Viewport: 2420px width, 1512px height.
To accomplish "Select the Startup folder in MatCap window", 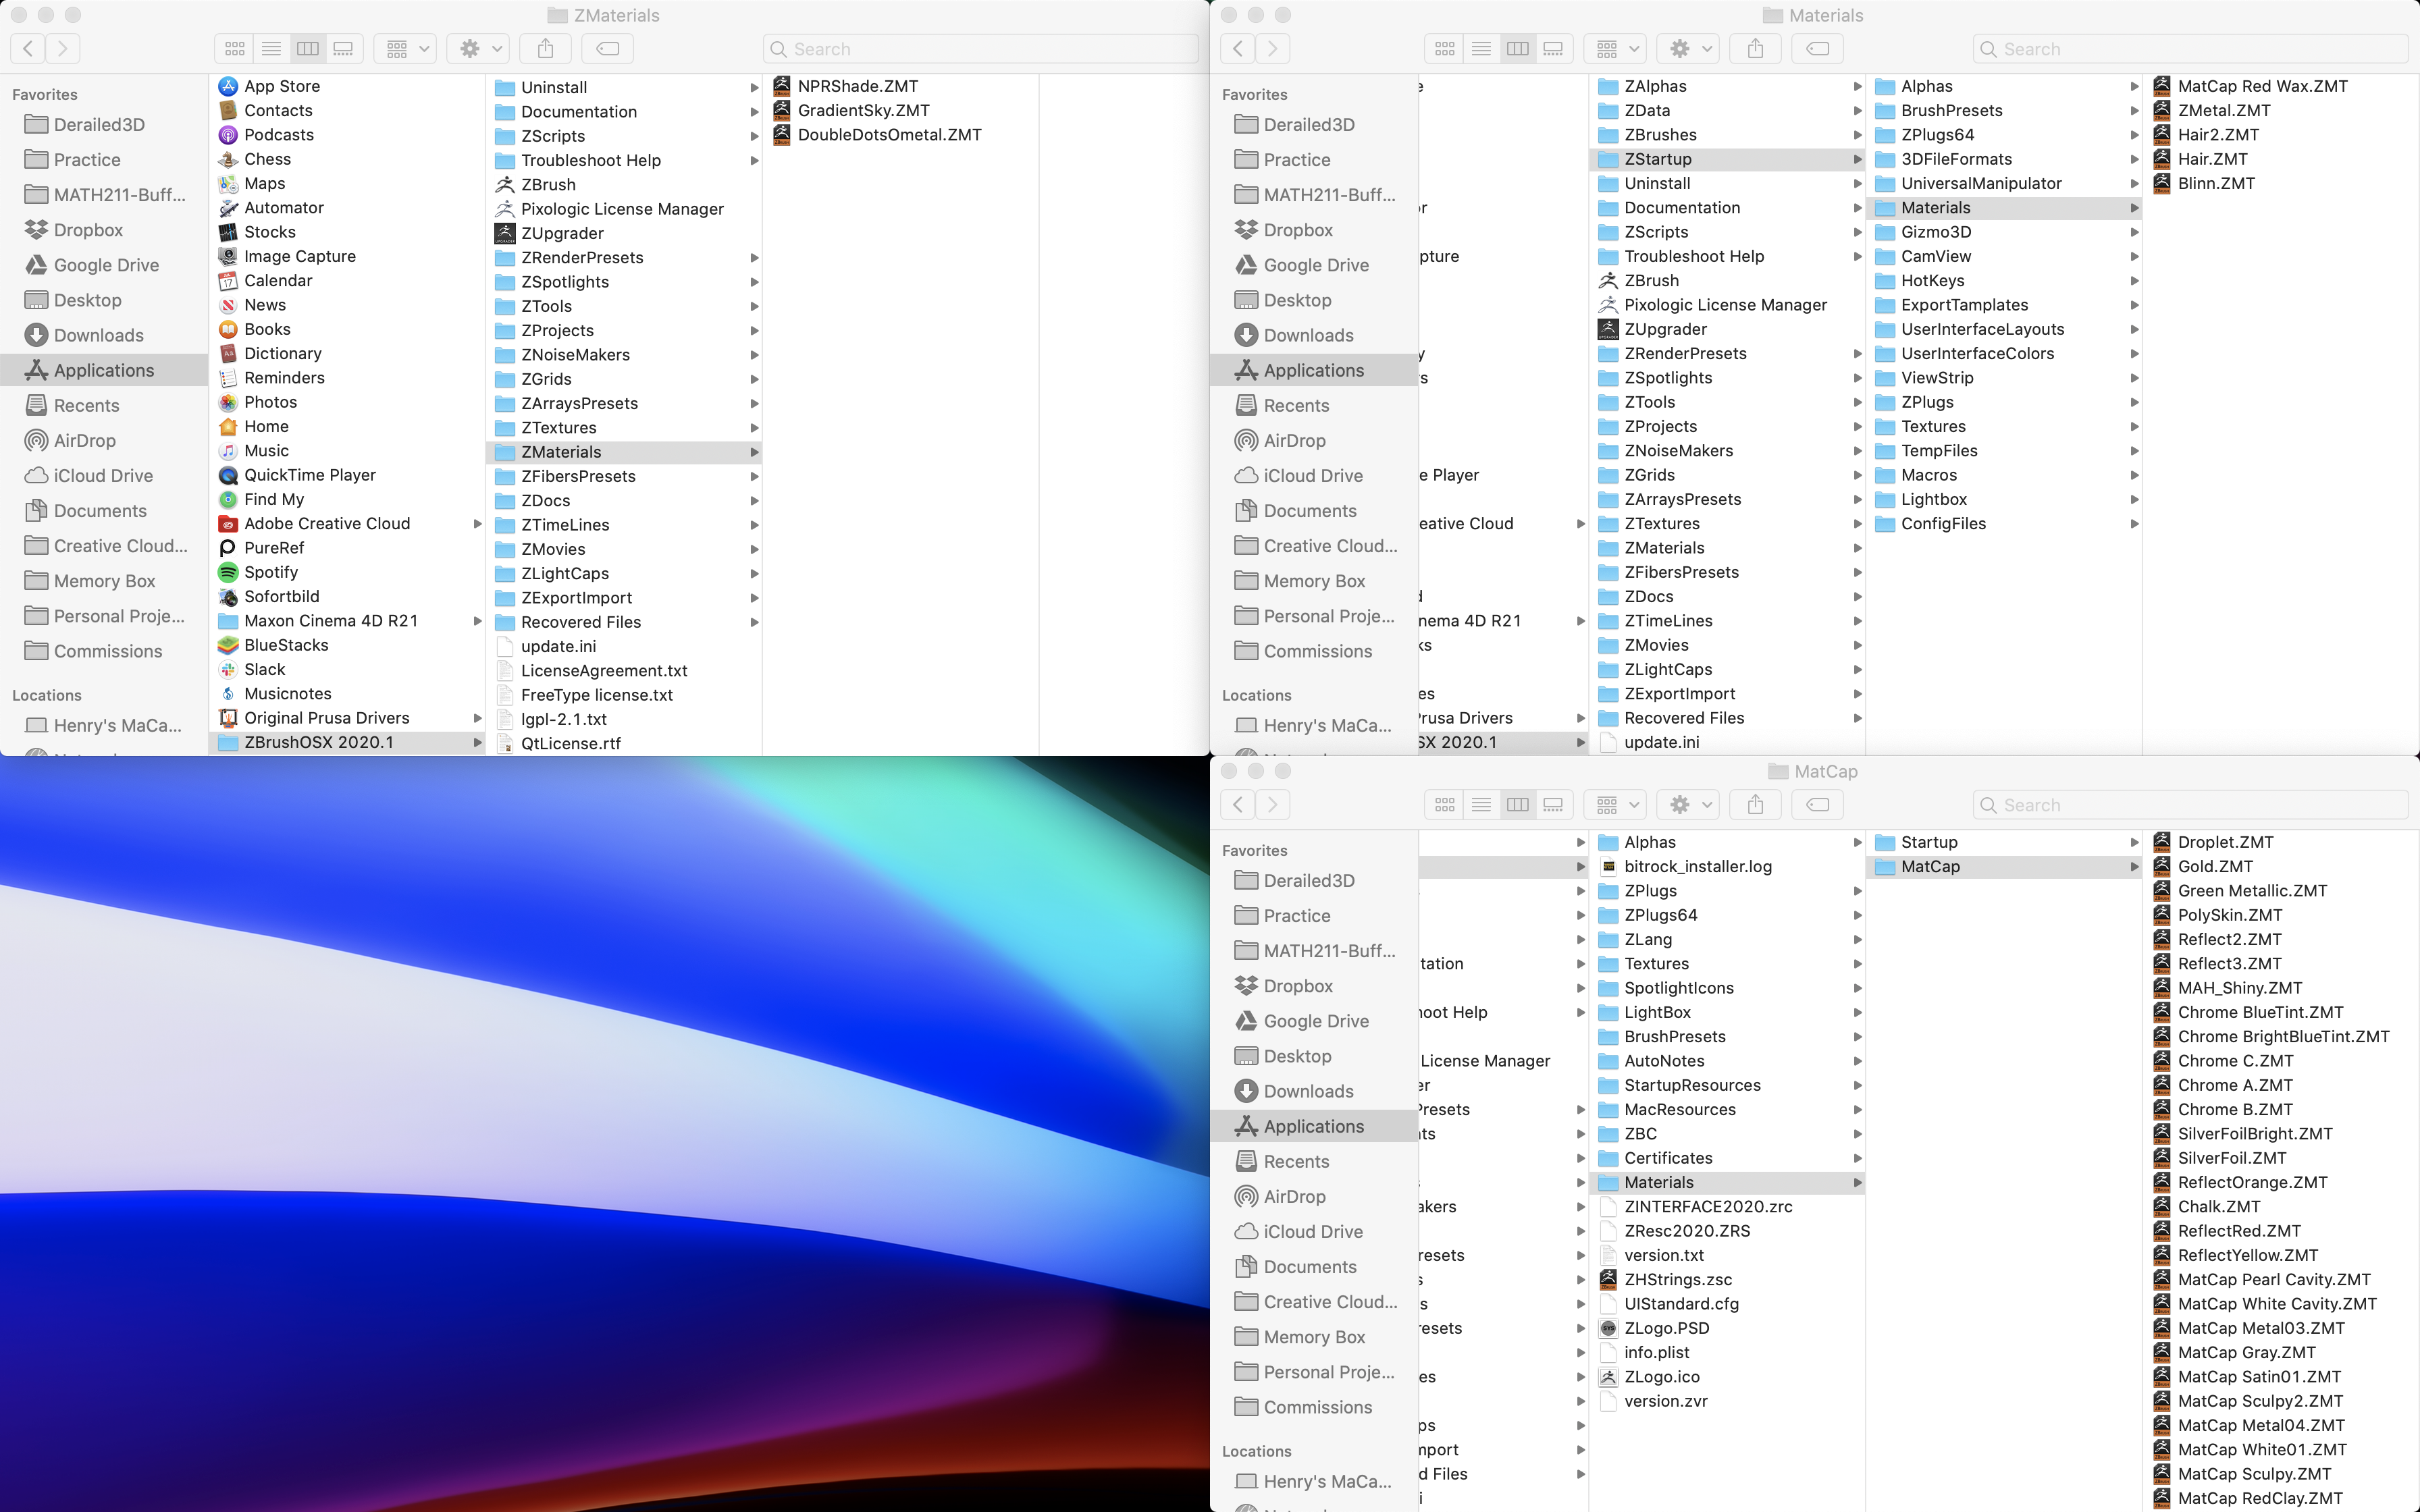I will (1929, 842).
